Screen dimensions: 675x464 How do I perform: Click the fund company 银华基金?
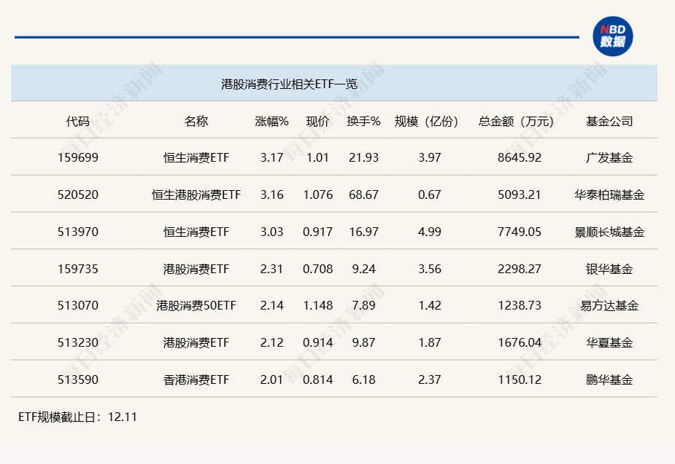coord(609,269)
